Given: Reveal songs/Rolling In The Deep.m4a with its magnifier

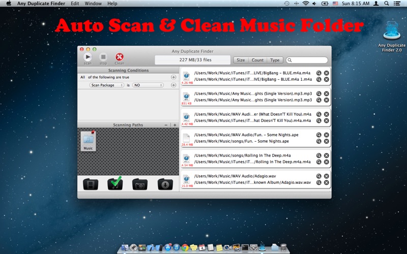Looking at the screenshot, I should (319, 155).
